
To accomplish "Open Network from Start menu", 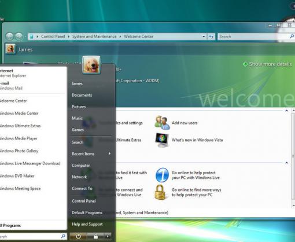I will [79, 177].
